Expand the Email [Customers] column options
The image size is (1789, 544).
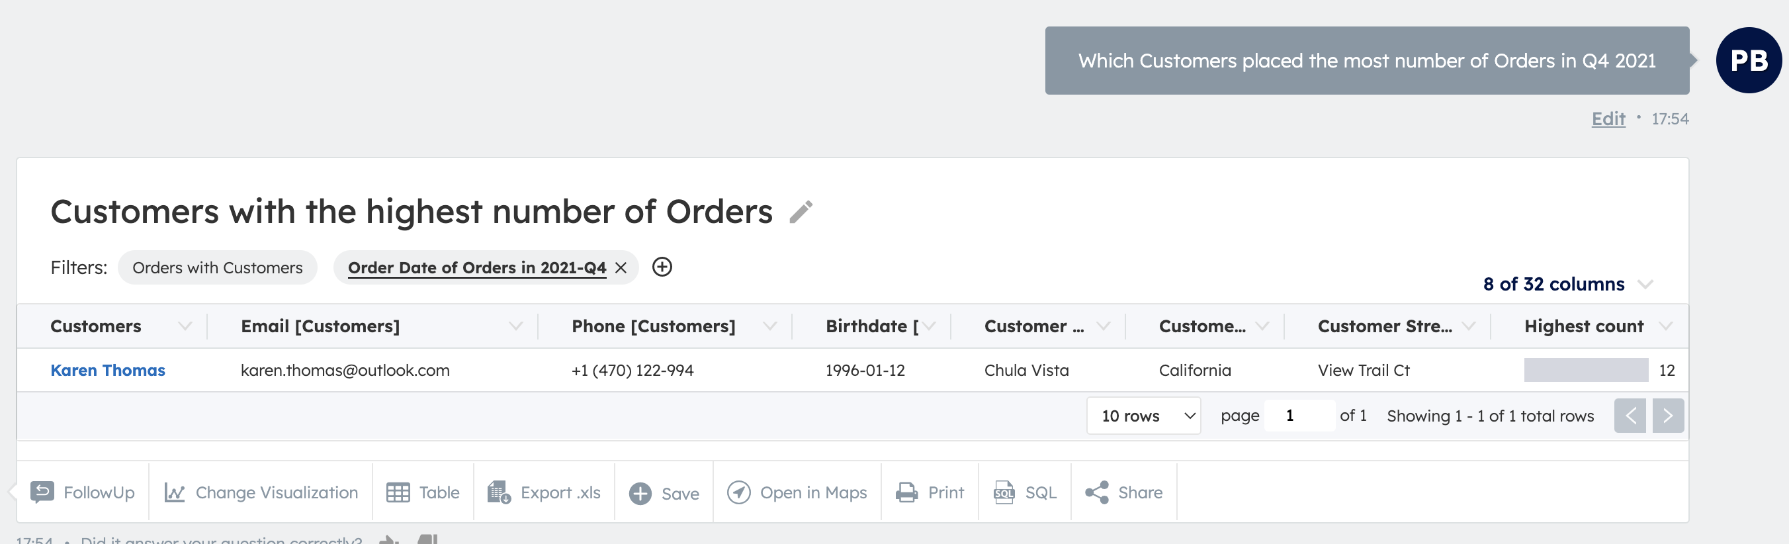[515, 326]
